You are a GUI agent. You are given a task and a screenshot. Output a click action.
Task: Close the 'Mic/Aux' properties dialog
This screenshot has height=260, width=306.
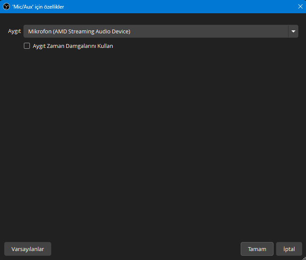point(300,6)
